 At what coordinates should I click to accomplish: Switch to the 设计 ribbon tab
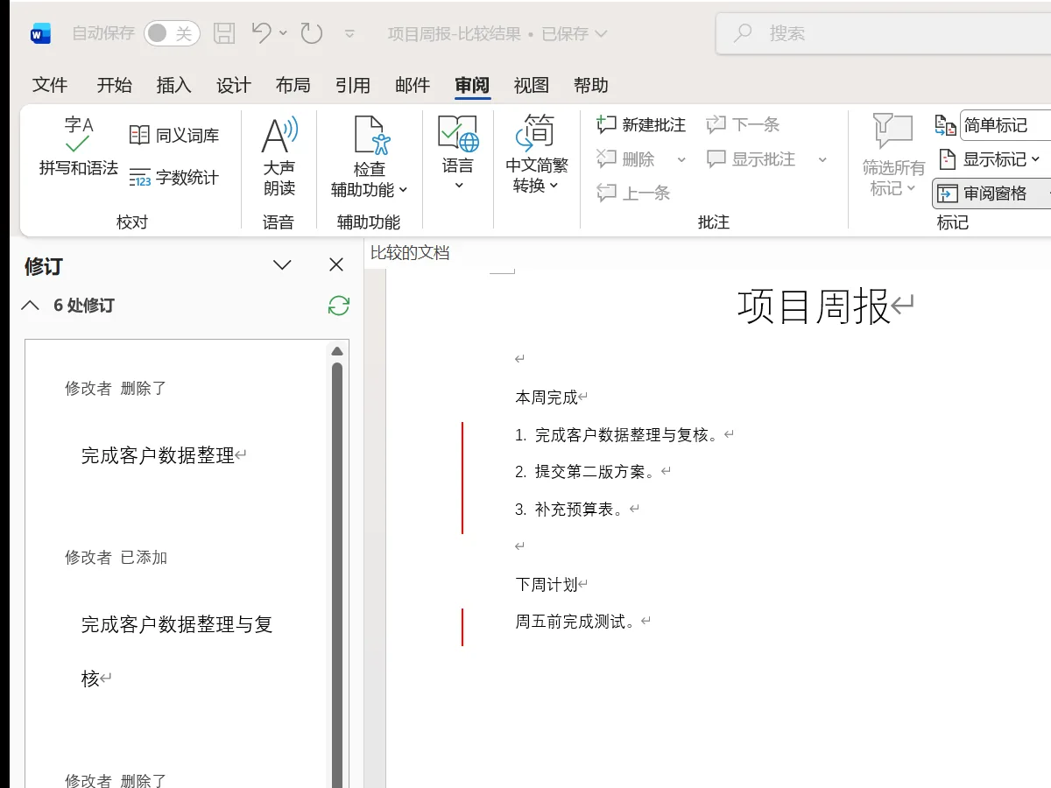pos(234,85)
